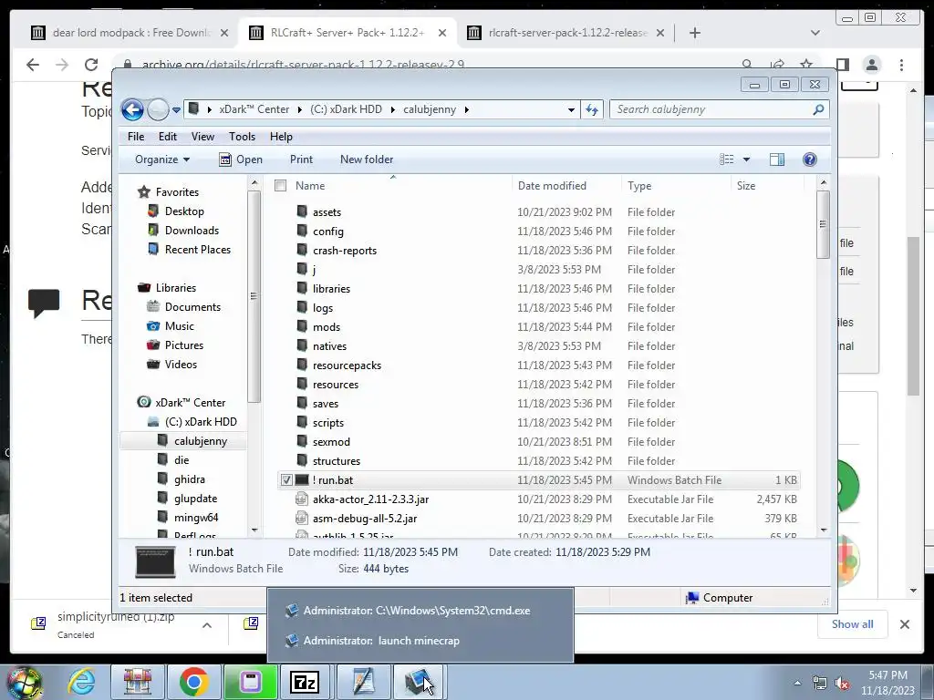Open Documents library
The image size is (934, 700).
pos(192,307)
